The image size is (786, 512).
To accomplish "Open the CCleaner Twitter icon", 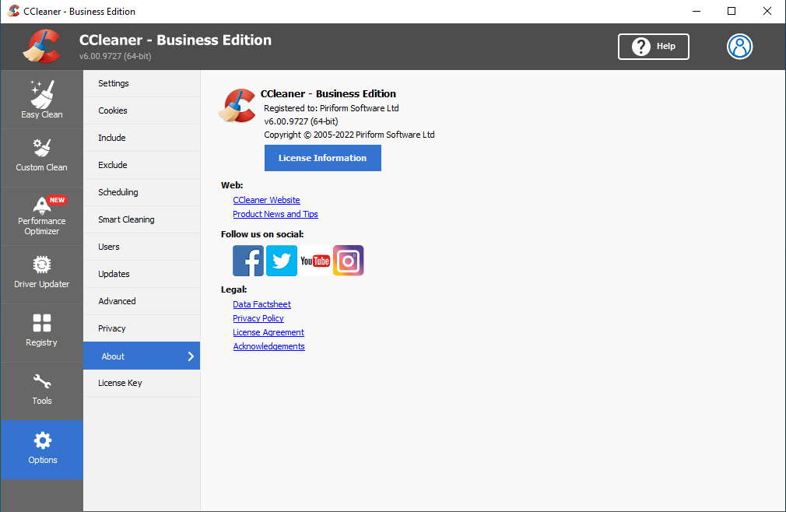I will [282, 261].
